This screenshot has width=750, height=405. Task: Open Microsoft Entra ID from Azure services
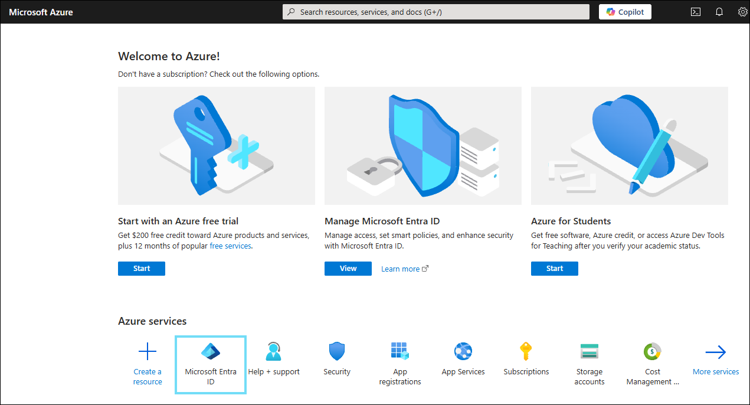point(210,364)
